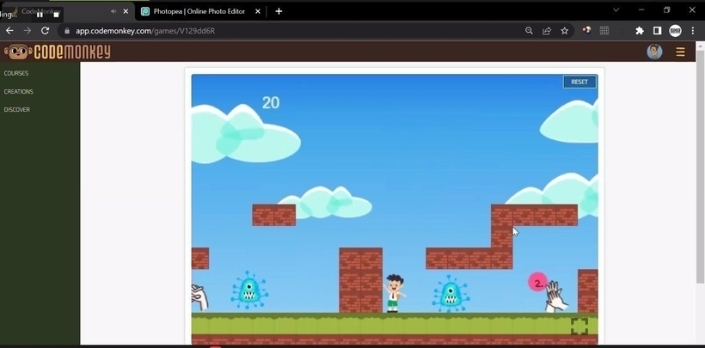The image size is (705, 348).
Task: Open Creations in the sidebar
Action: tap(18, 91)
